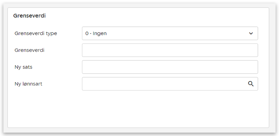Screen dimensions: 279x136
Task: Focus the Ny lønnsart lookup field
Action: (x=163, y=84)
